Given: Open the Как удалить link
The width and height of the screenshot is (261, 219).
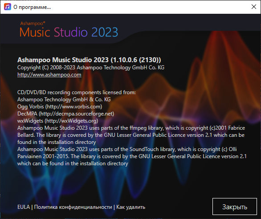Looking at the screenshot, I should tap(130, 207).
